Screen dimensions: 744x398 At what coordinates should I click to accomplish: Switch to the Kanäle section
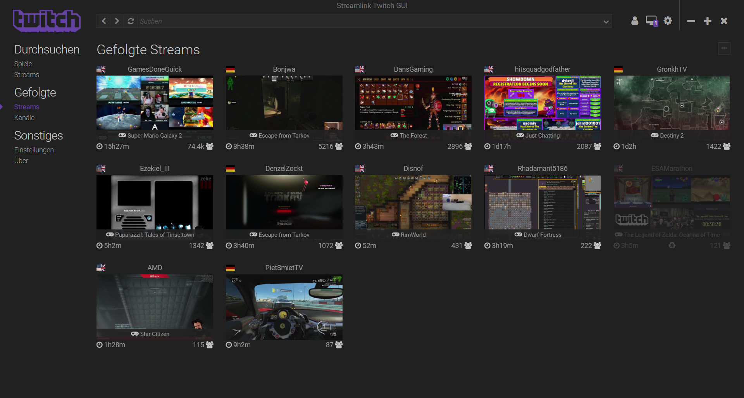coord(24,118)
